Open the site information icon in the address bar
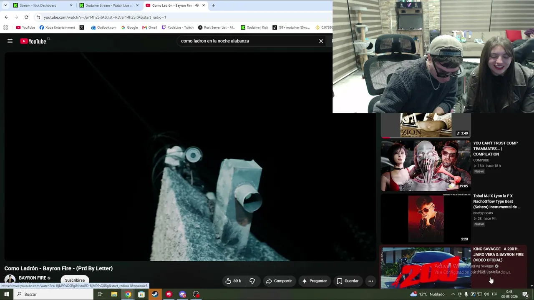 38,17
